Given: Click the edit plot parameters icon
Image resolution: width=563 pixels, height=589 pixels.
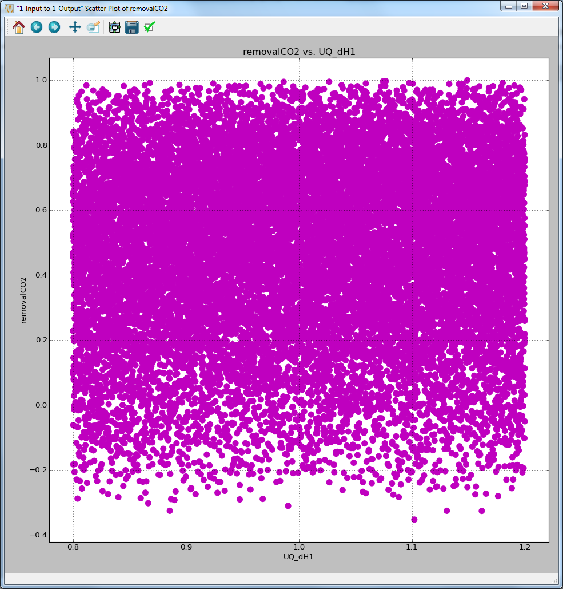Looking at the screenshot, I should pos(93,27).
